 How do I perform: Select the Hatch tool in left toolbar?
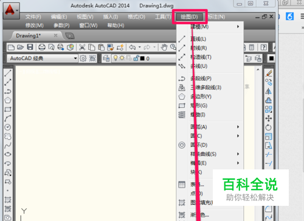(x=8, y=200)
